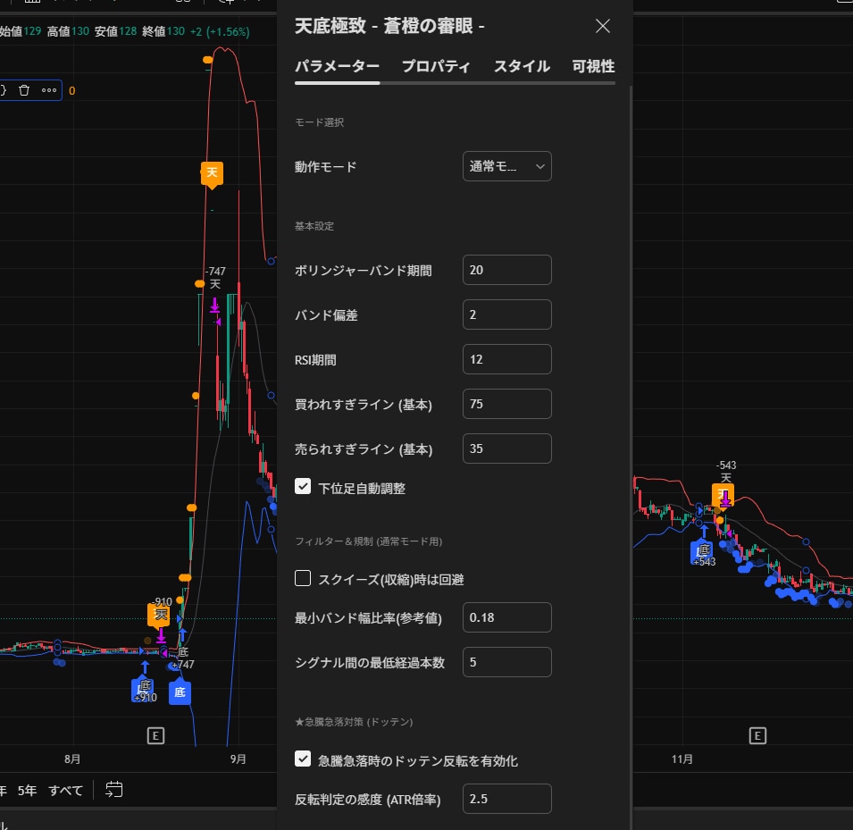The width and height of the screenshot is (853, 830).
Task: Click the 11月 time axis label
Action: [x=682, y=759]
